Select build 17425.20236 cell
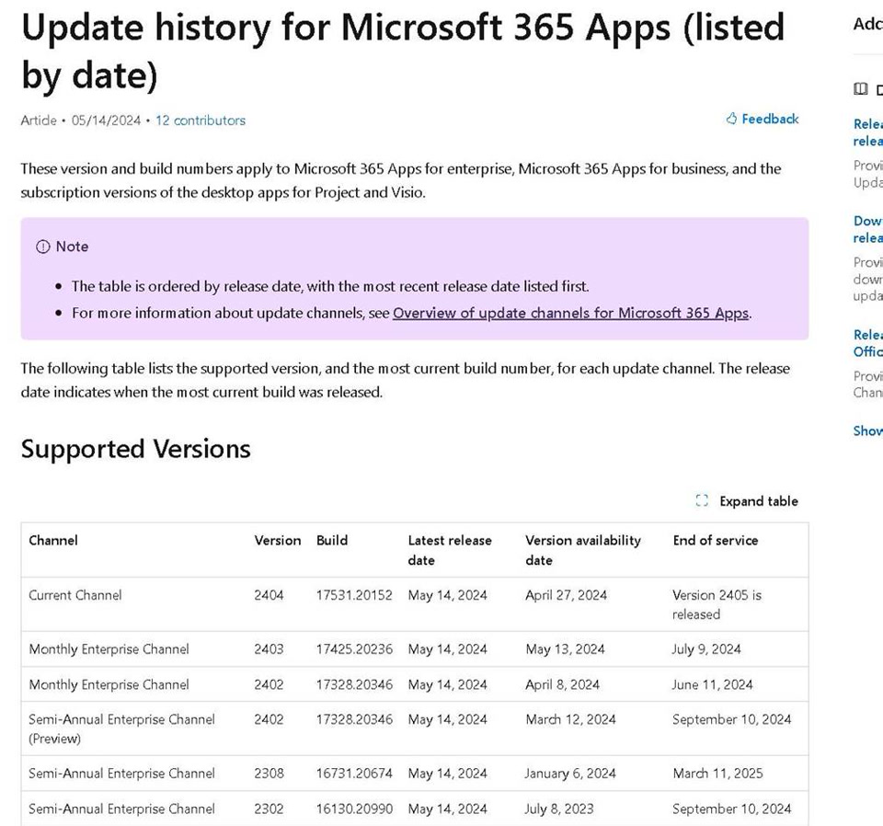This screenshot has width=883, height=826. [x=354, y=649]
